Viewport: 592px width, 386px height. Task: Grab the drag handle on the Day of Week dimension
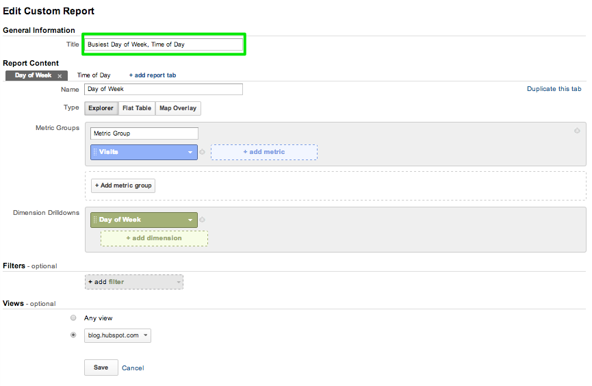(94, 220)
